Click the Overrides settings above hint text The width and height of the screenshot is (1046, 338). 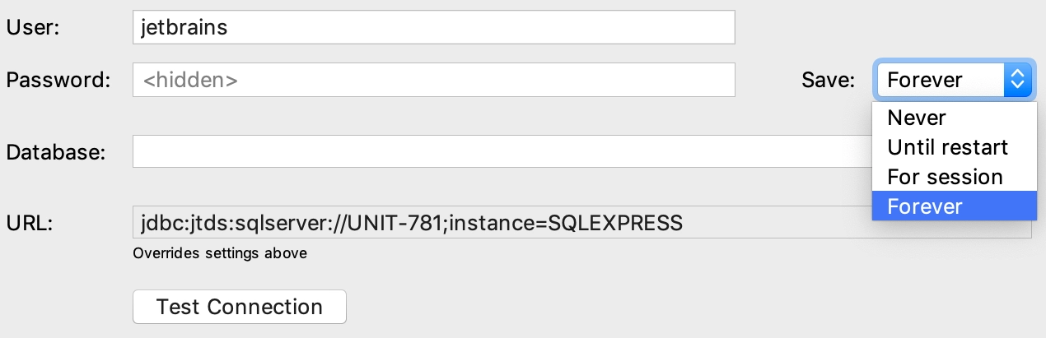point(220,253)
